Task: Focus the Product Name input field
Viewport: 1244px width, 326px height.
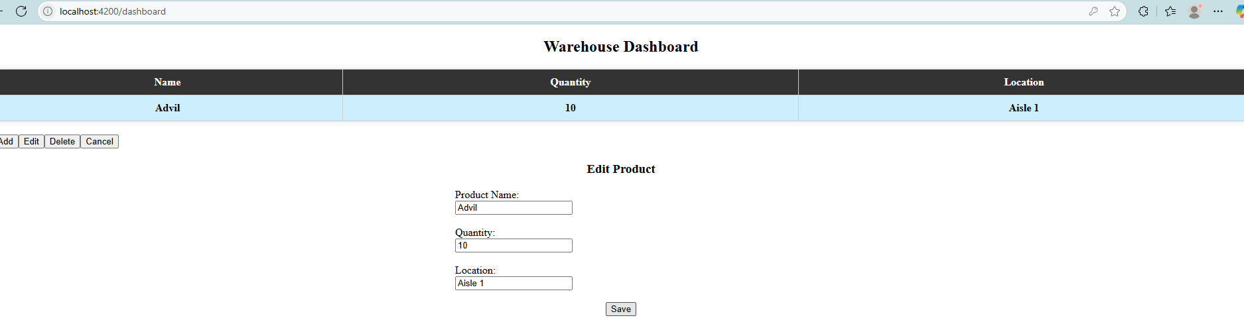Action: coord(514,207)
